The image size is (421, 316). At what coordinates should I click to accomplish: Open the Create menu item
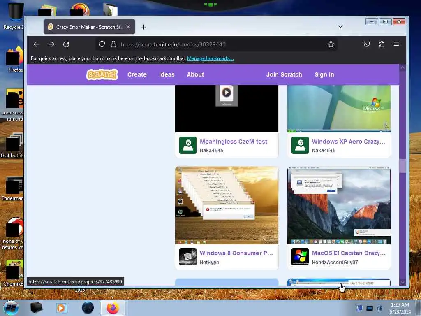point(137,75)
